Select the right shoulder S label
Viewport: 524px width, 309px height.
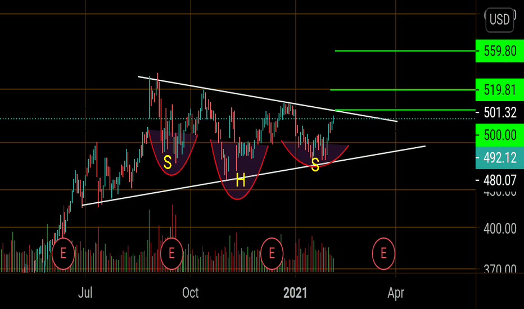click(x=315, y=165)
